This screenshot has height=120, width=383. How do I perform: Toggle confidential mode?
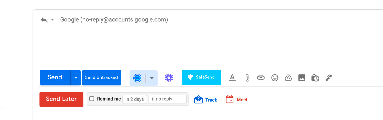pyautogui.click(x=315, y=78)
